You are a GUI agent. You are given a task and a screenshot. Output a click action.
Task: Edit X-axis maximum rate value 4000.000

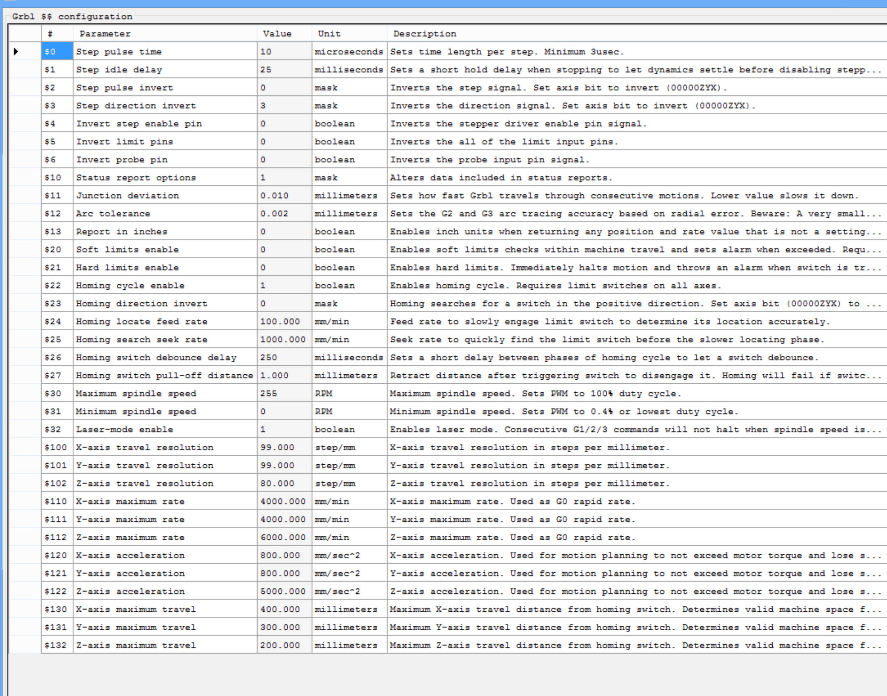pyautogui.click(x=284, y=502)
